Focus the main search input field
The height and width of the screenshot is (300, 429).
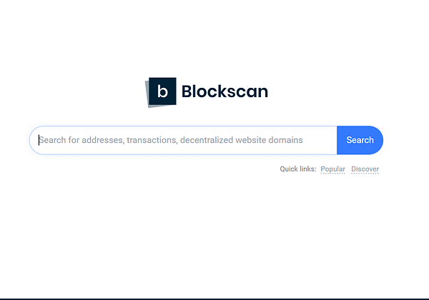[x=183, y=140]
